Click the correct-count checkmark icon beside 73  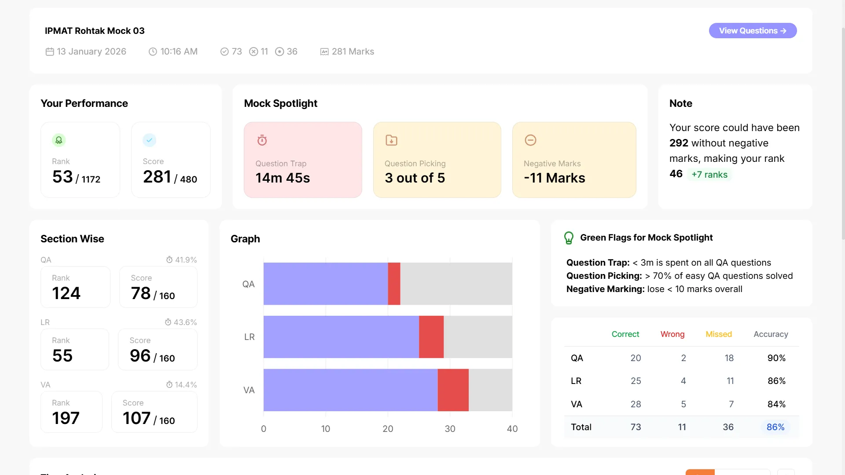click(224, 52)
